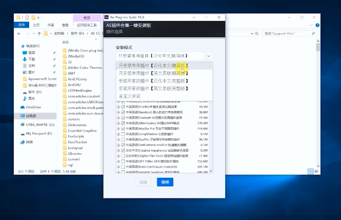Open 文件 tab in Explorer ribbon
Screen dimensions: 341x220
[x=21, y=25]
